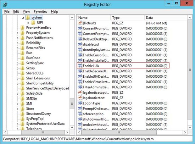Viewport: 195px width, 144px height.
Task: Click the scforceoption DWORD icon
Action: (x=80, y=114)
